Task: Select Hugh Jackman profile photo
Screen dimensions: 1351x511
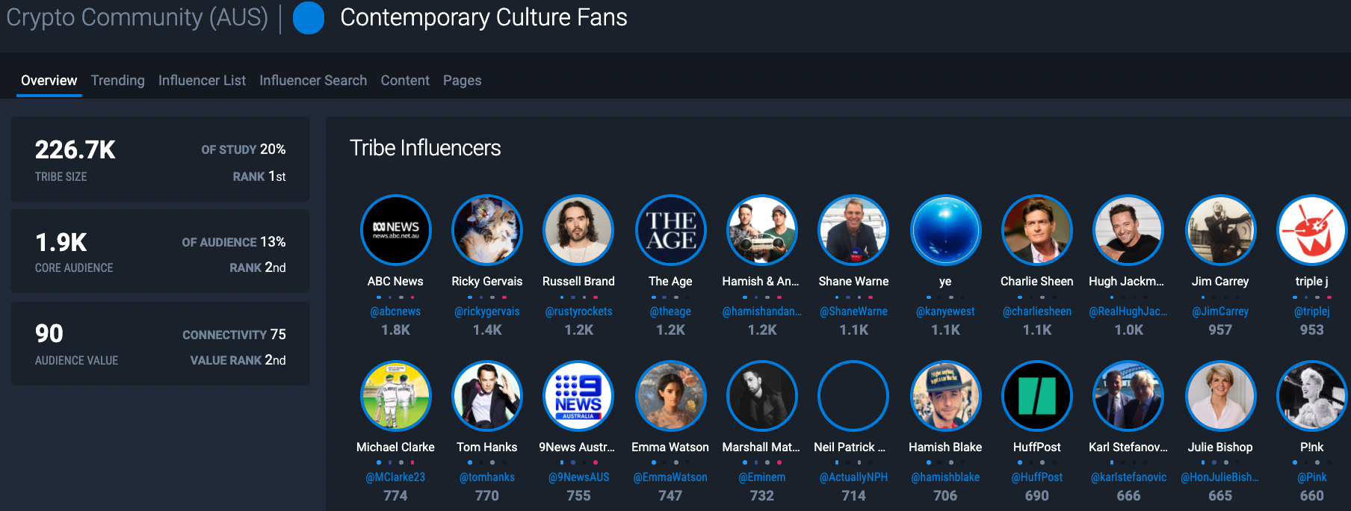Action: pyautogui.click(x=1128, y=230)
